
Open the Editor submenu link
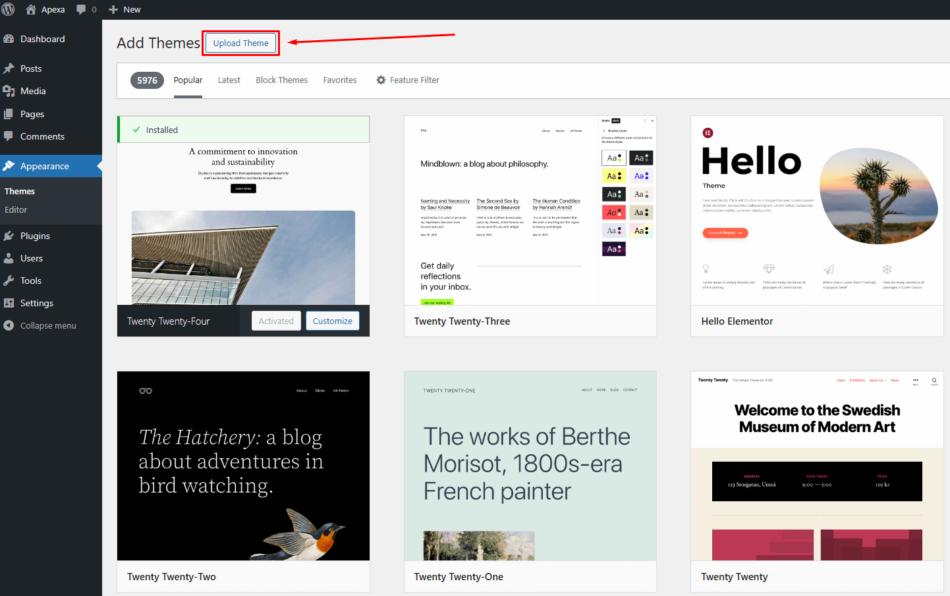pos(16,209)
